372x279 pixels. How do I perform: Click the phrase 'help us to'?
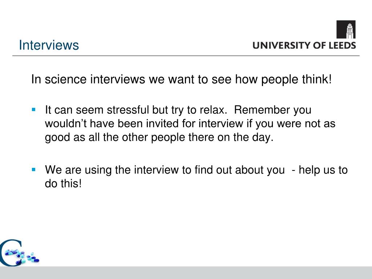click(323, 170)
